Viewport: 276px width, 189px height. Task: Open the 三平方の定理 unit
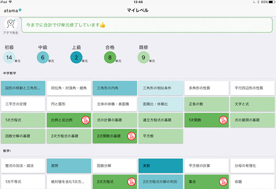click(x=23, y=104)
